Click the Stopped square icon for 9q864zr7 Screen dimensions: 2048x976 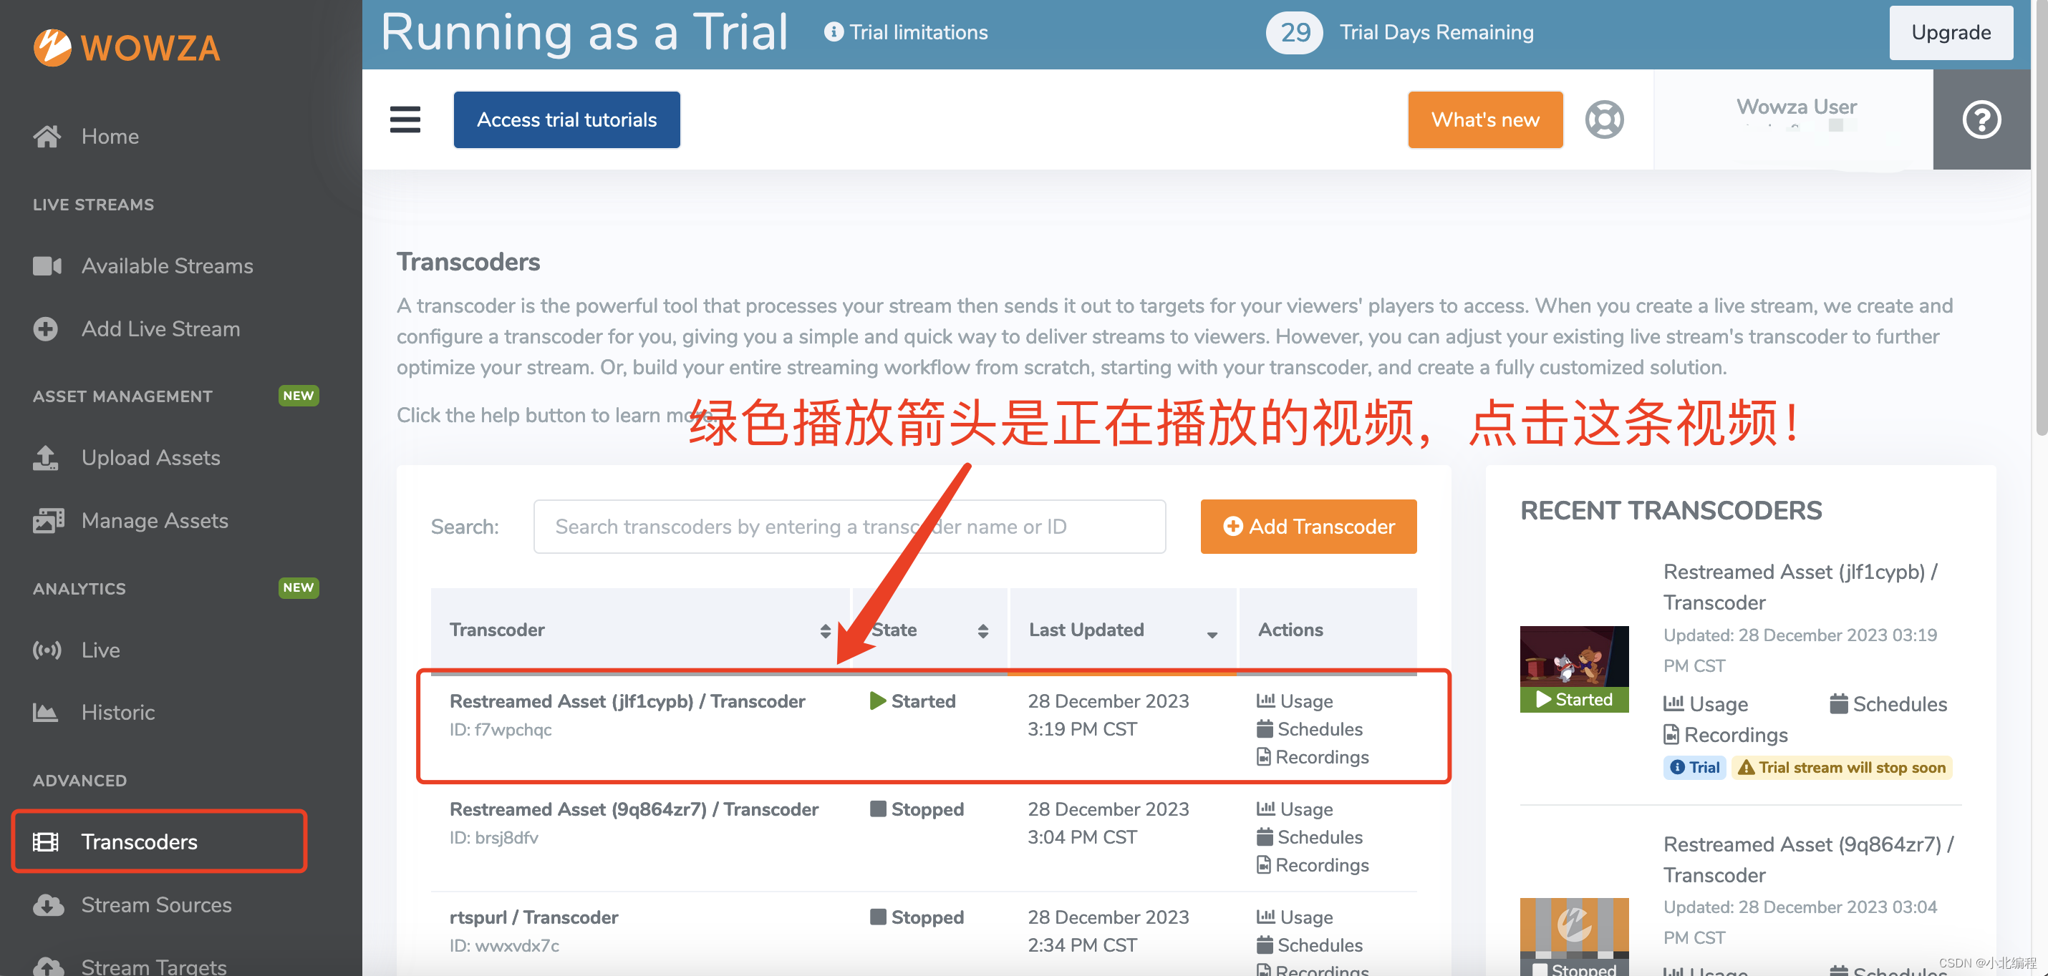click(878, 809)
